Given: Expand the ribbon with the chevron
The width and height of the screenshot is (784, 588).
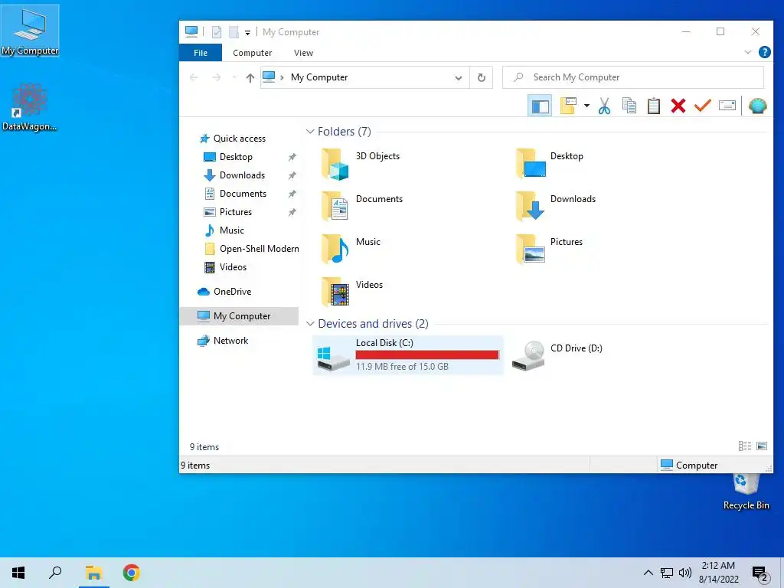Looking at the screenshot, I should pos(748,52).
